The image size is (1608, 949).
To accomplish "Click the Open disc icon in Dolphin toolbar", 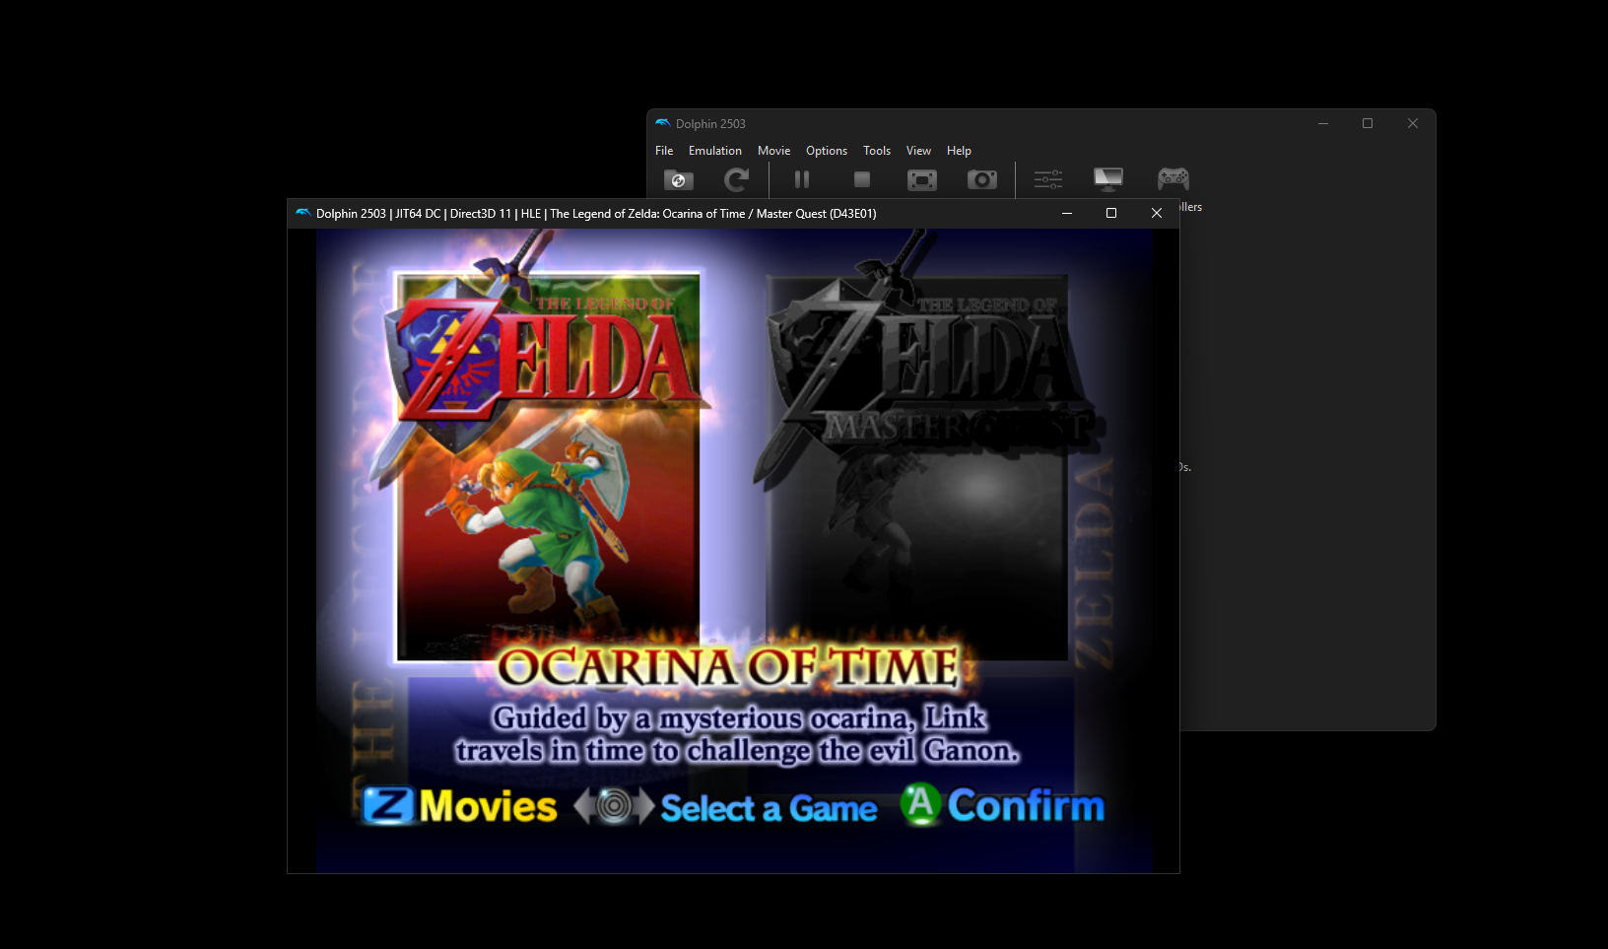I will click(x=679, y=179).
